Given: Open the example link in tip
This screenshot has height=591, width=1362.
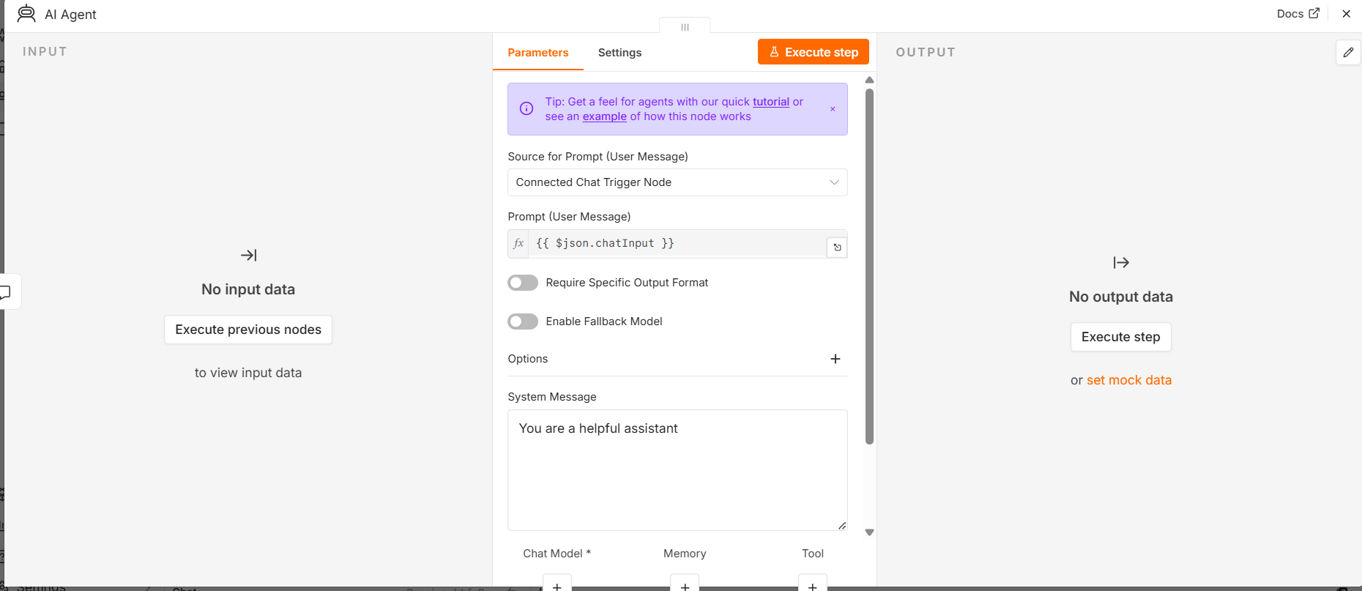Looking at the screenshot, I should pyautogui.click(x=604, y=116).
